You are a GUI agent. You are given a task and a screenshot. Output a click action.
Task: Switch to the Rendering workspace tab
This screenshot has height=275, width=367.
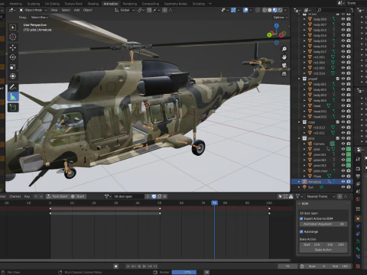130,4
